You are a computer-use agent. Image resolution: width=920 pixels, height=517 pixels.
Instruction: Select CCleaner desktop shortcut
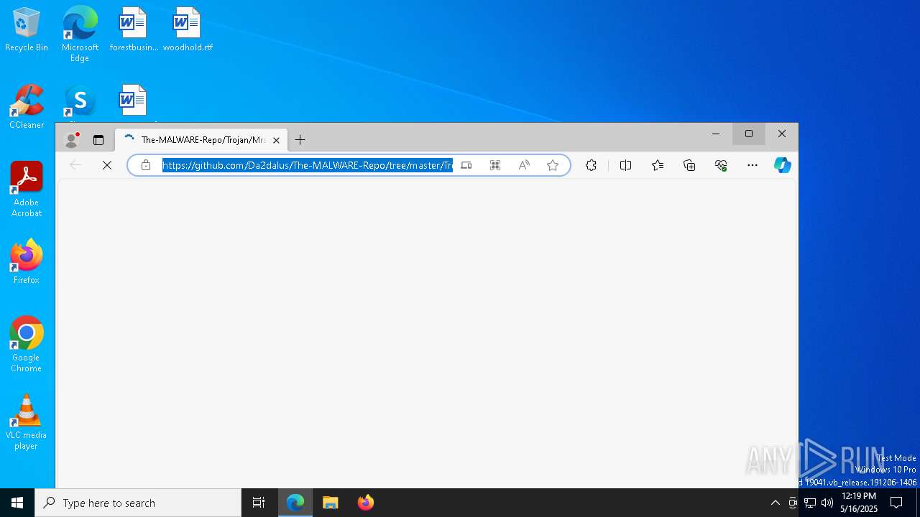coord(27,108)
